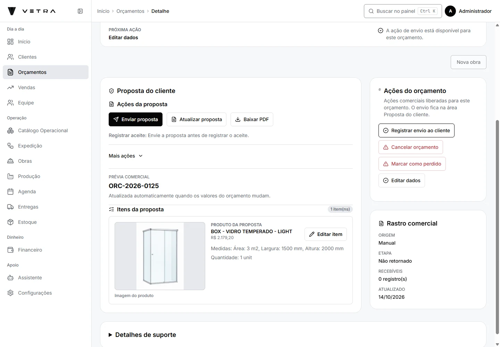Open the Administrador user avatar
The image size is (500, 347).
click(450, 11)
